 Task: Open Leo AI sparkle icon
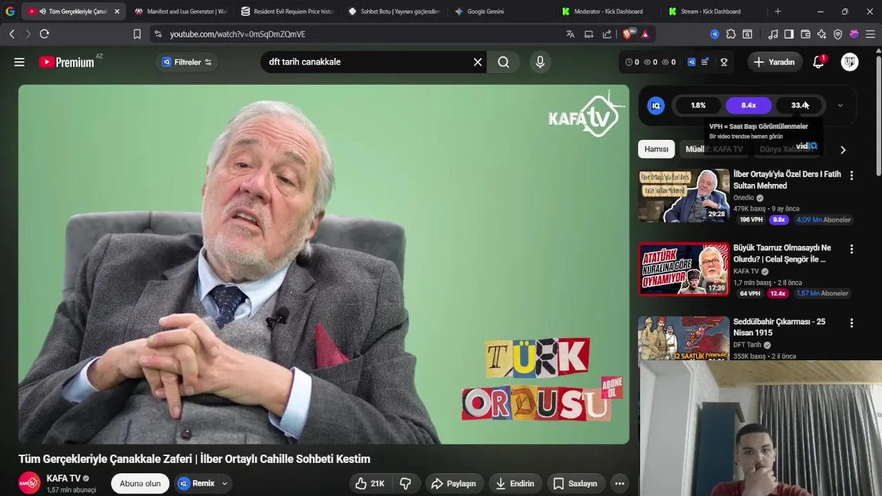(821, 34)
